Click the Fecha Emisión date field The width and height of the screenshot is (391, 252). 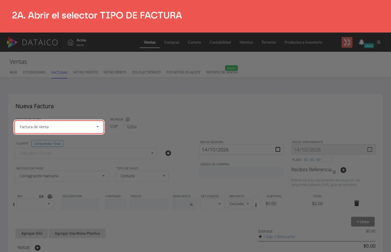click(x=242, y=150)
